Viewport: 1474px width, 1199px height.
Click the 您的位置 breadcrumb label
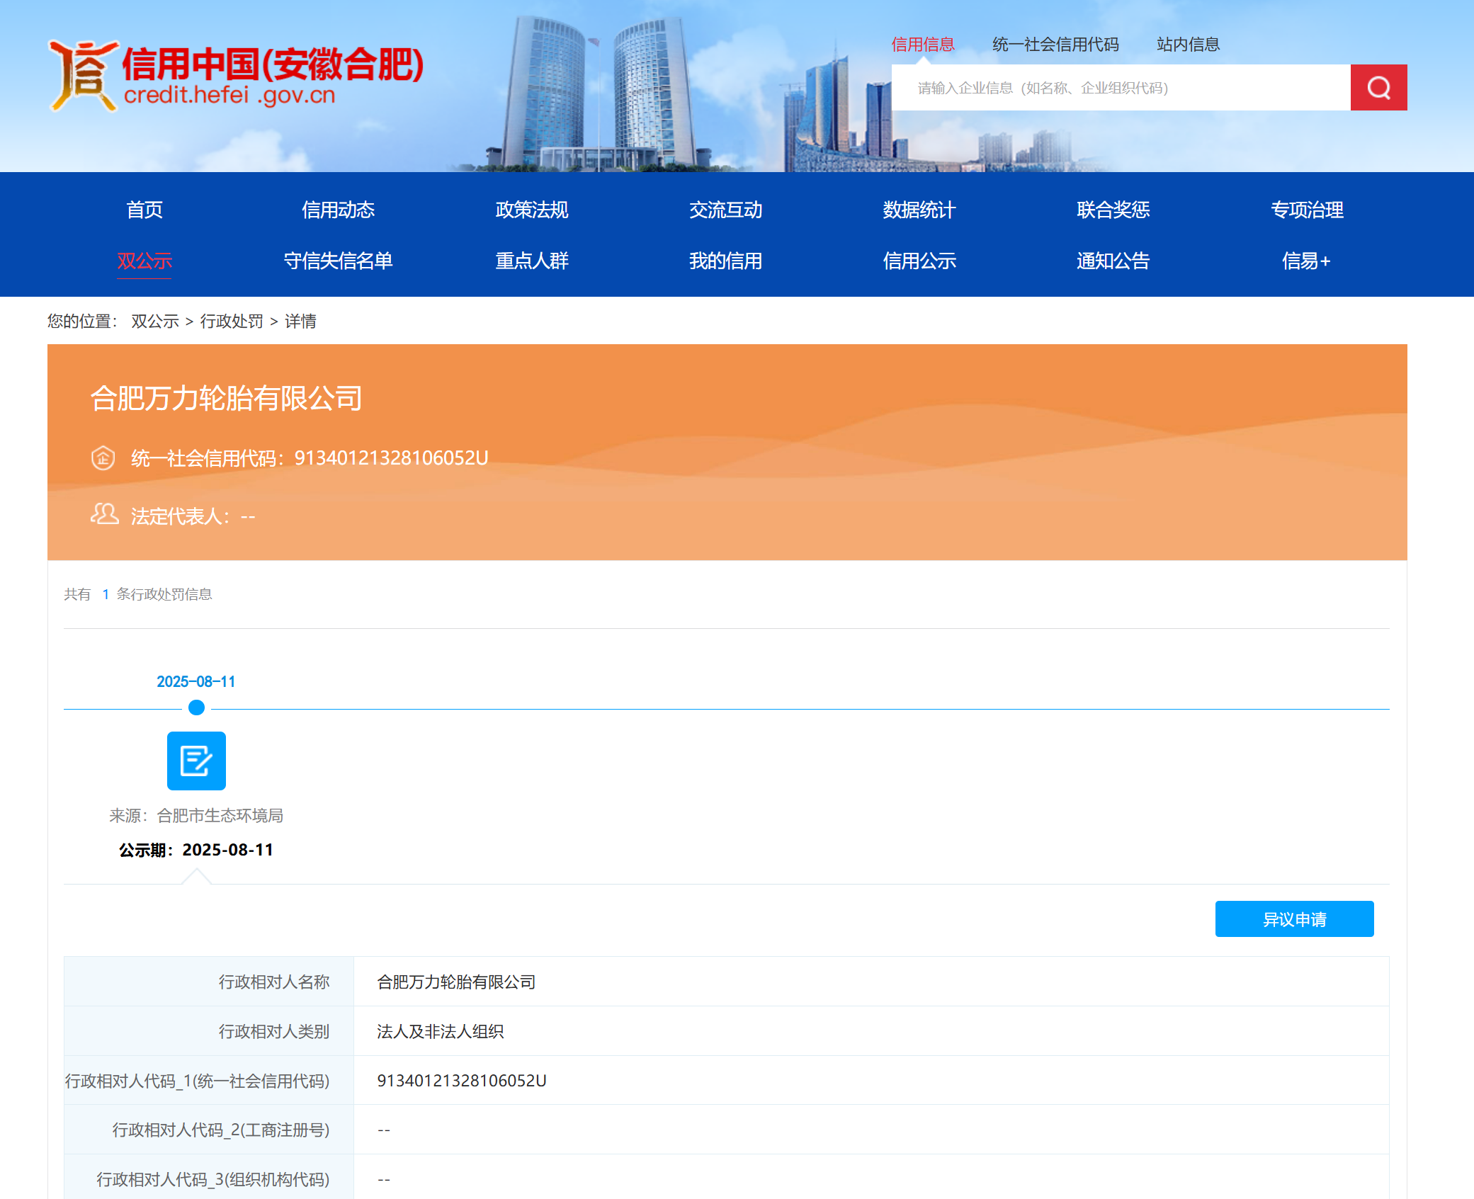(x=81, y=321)
